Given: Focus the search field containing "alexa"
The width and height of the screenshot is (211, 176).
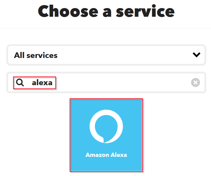Looking at the screenshot, I should (106, 82).
